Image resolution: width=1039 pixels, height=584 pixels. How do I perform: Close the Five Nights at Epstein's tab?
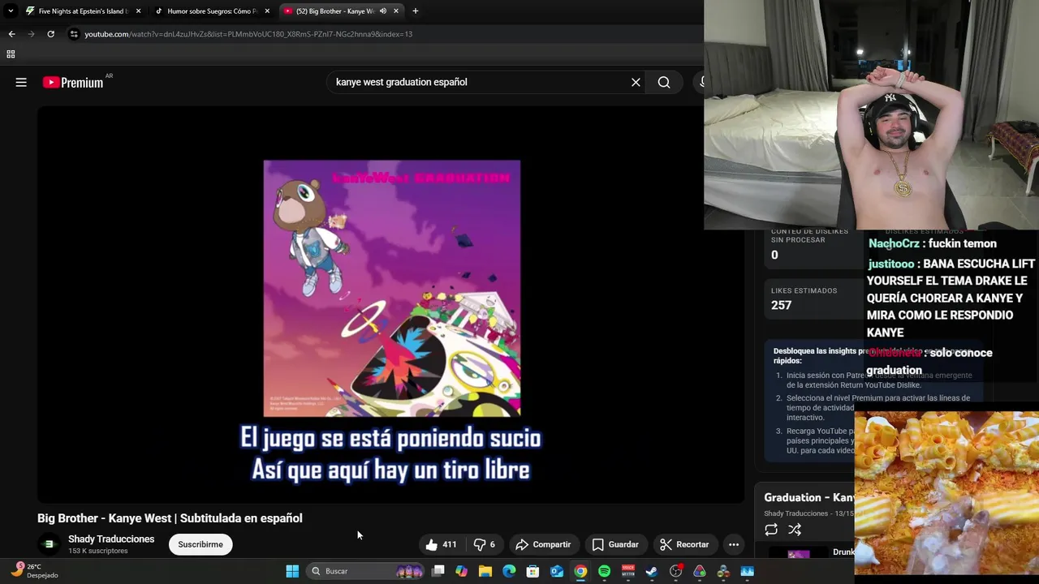(x=138, y=11)
